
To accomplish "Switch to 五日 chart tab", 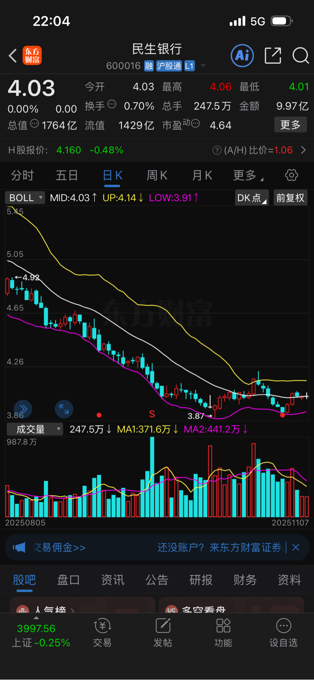I will pyautogui.click(x=67, y=176).
